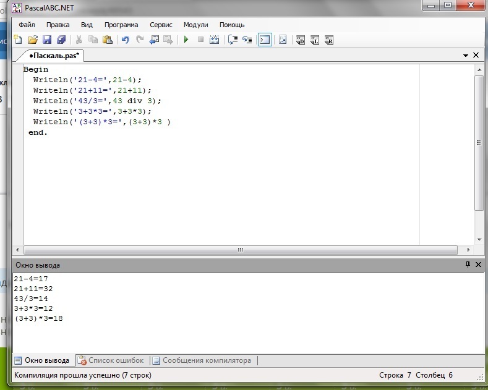The height and width of the screenshot is (390, 488).
Task: Click the code line Writeln('21-4=',21-4);
Action: [87, 80]
